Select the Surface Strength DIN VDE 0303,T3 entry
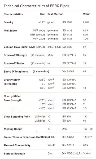The height and width of the screenshot is (159, 96). point(72,153)
